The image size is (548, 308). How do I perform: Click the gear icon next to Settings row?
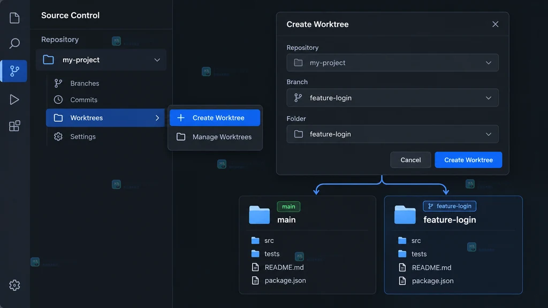coord(58,136)
